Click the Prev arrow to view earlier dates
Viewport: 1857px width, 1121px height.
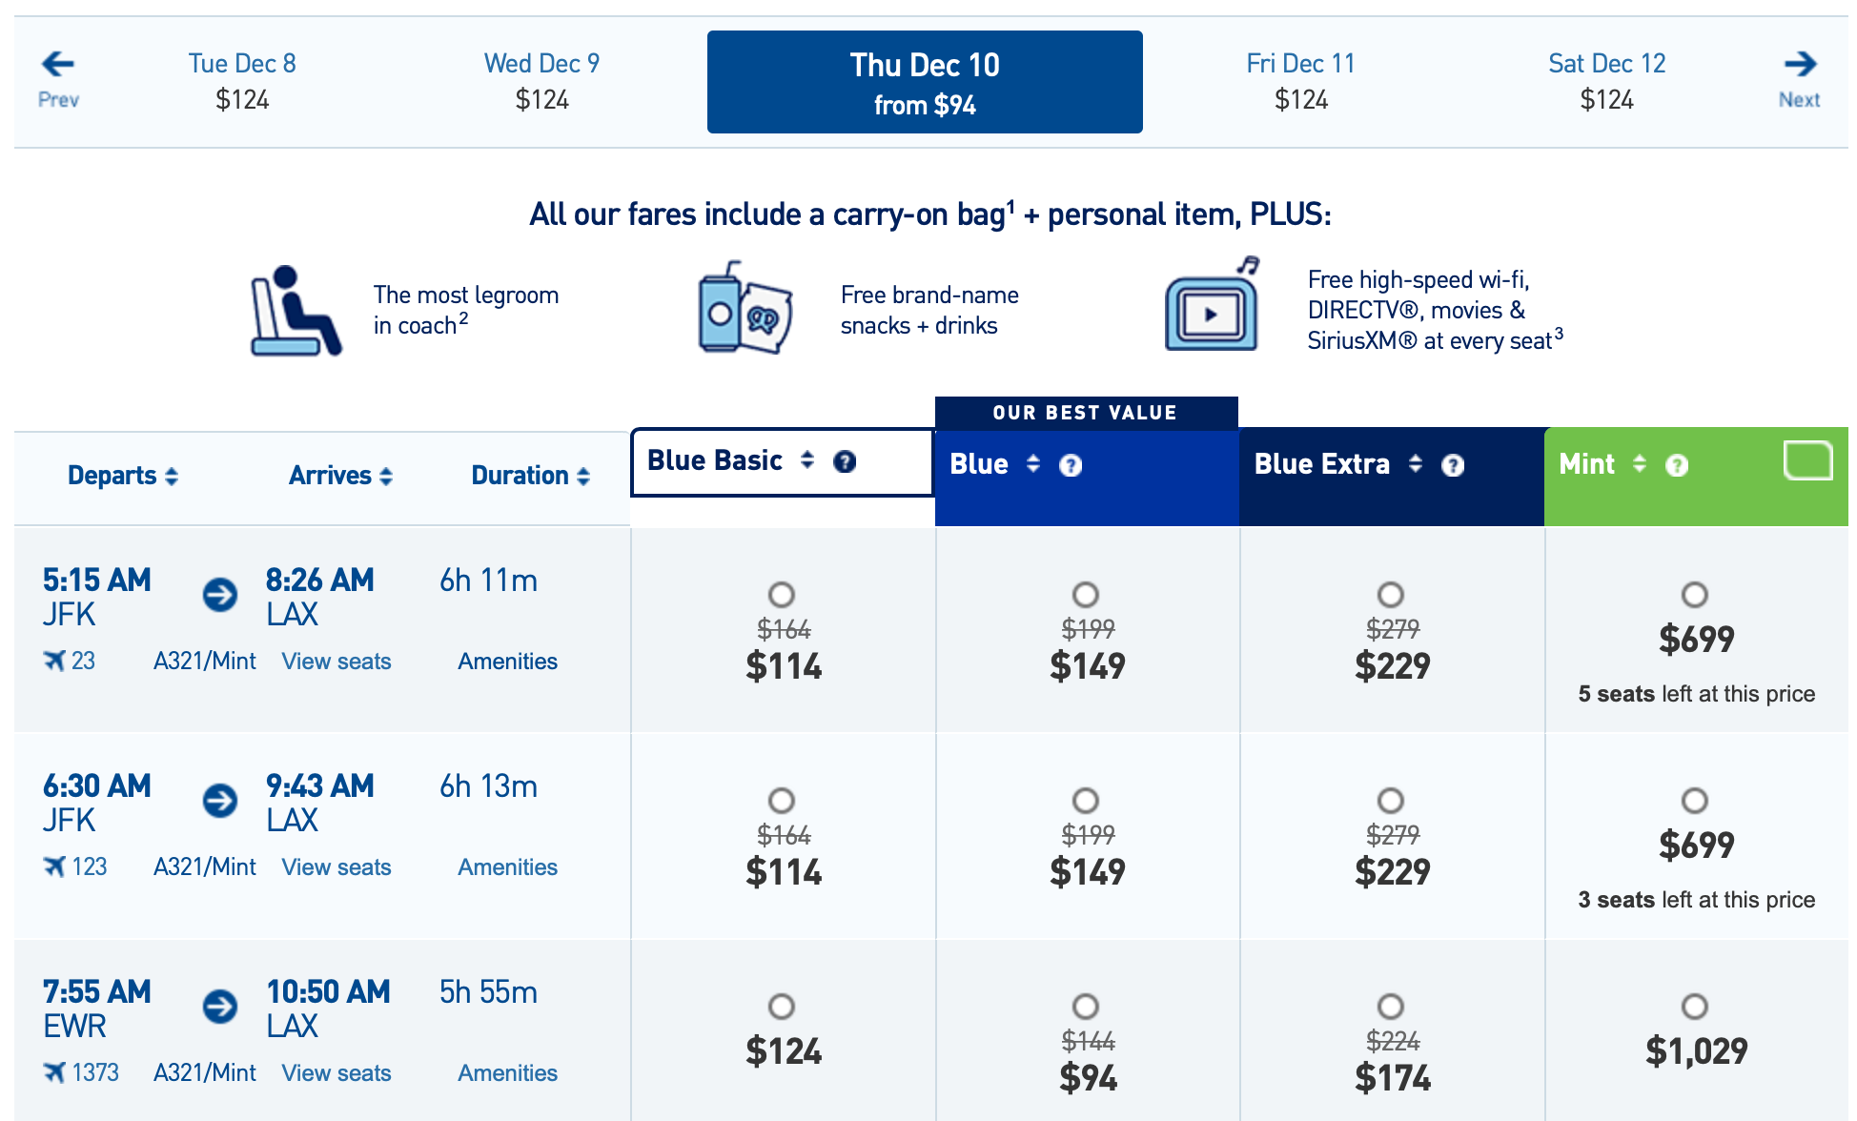(x=56, y=64)
